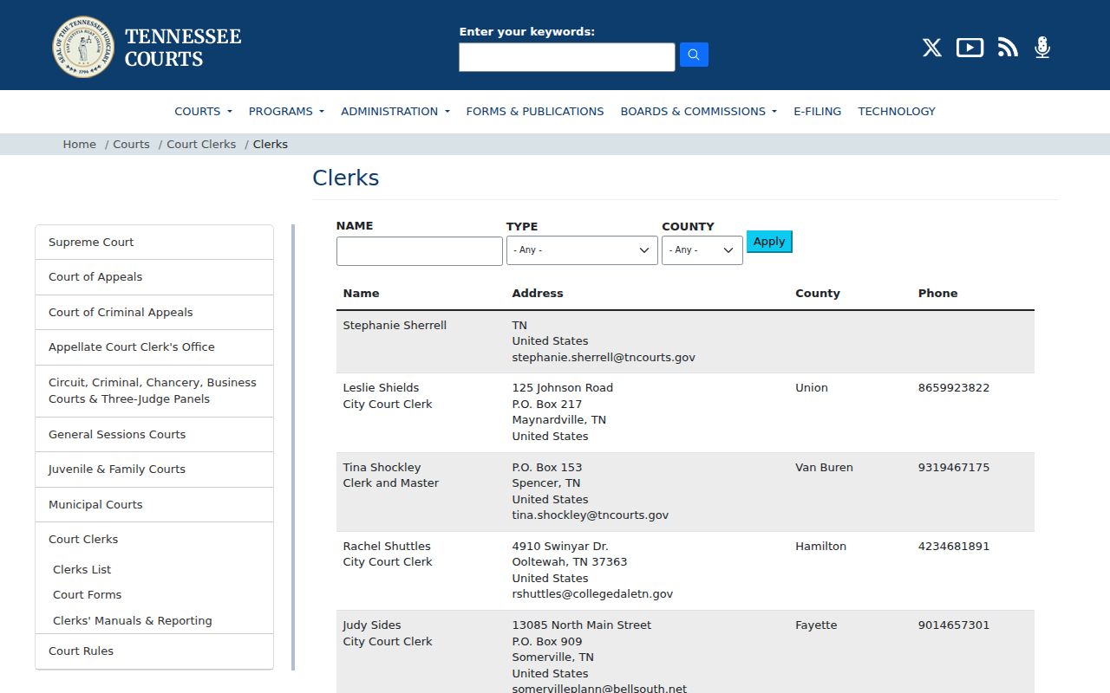The height and width of the screenshot is (693, 1110).
Task: Click tina.shockley@tncourts.gov email
Action: 591,515
